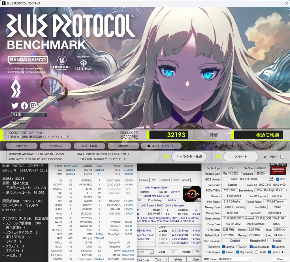Switch to the Bench tab in CPU-Z
This screenshot has width=290, height=262.
point(176,180)
